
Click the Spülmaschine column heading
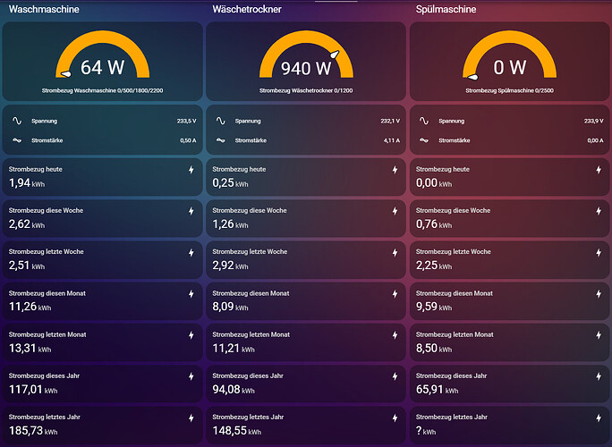pos(446,9)
